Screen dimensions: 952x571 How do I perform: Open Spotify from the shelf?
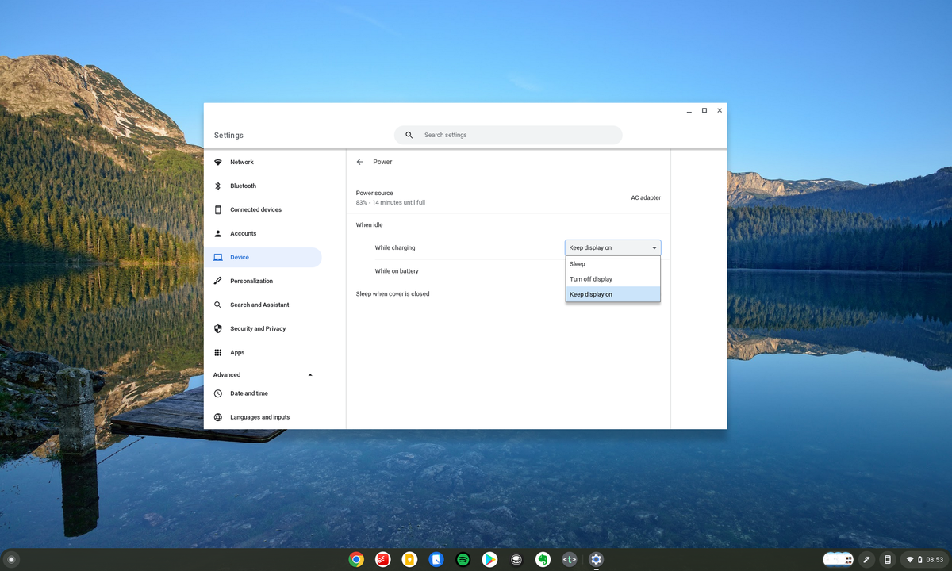coord(463,559)
